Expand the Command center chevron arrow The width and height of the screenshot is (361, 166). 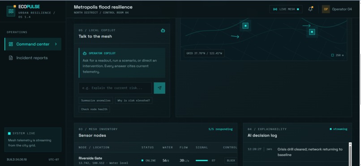56,44
